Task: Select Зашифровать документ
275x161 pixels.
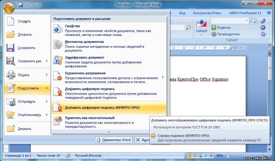Action: (109, 62)
